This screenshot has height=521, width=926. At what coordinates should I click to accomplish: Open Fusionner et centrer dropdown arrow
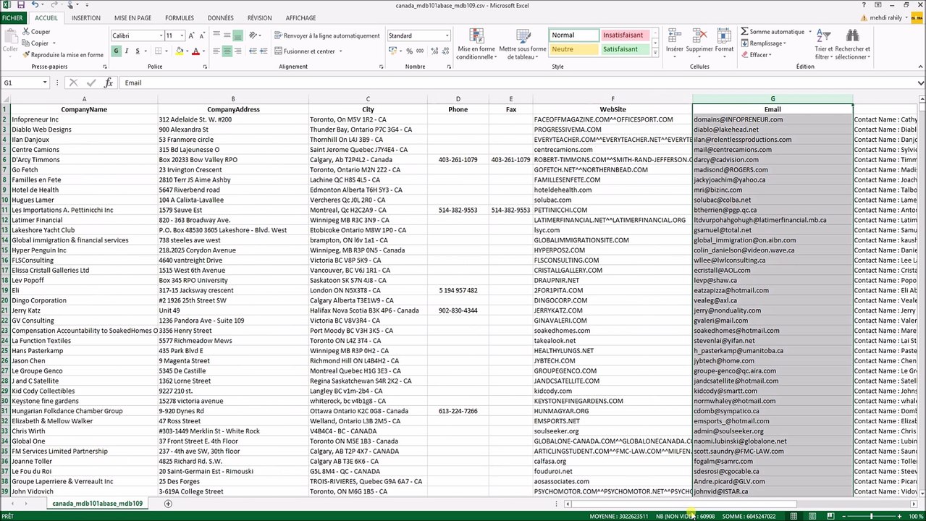pyautogui.click(x=340, y=51)
